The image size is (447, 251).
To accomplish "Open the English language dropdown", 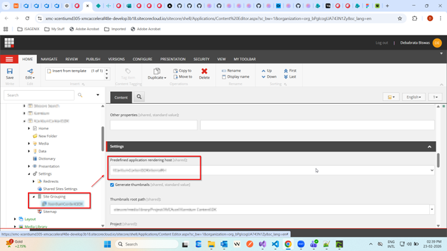I will click(413, 97).
